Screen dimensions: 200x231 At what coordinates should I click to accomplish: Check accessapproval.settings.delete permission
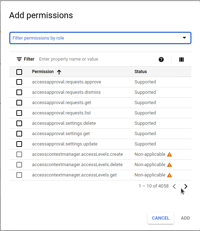click(x=19, y=123)
